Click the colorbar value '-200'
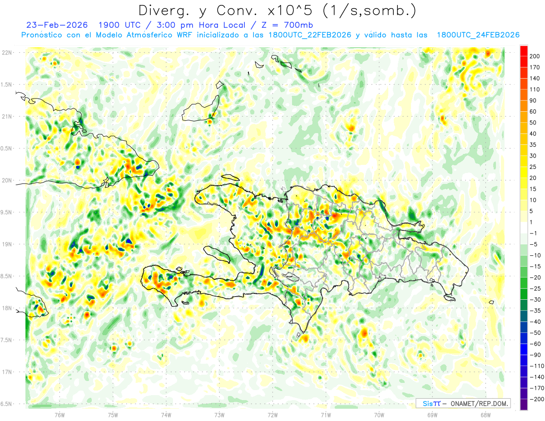Viewport: 545px width, 421px height. [x=536, y=399]
